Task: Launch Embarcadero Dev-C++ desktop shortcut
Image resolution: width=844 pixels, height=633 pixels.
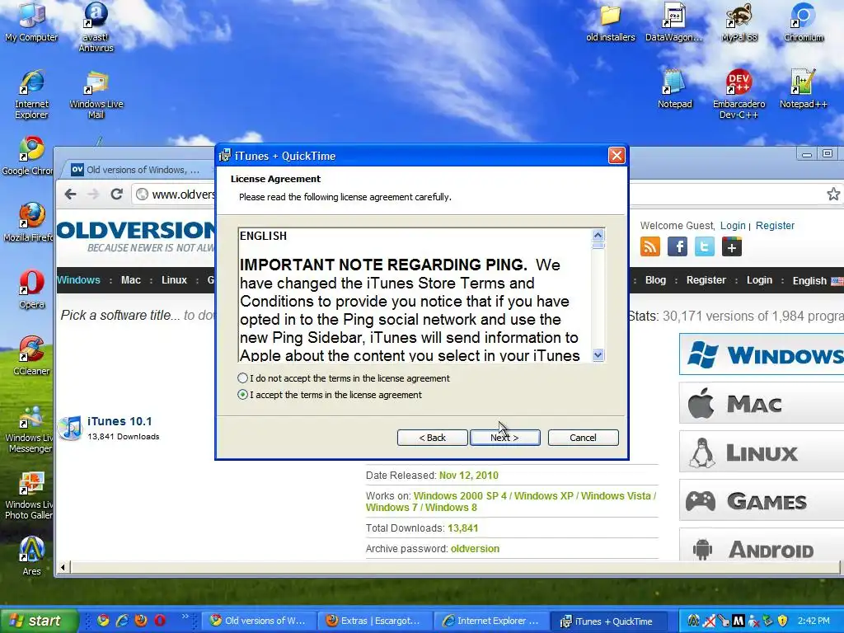Action: [x=739, y=94]
